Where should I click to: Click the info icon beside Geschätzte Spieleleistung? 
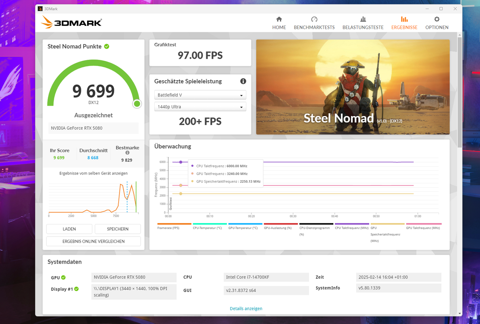(x=243, y=81)
